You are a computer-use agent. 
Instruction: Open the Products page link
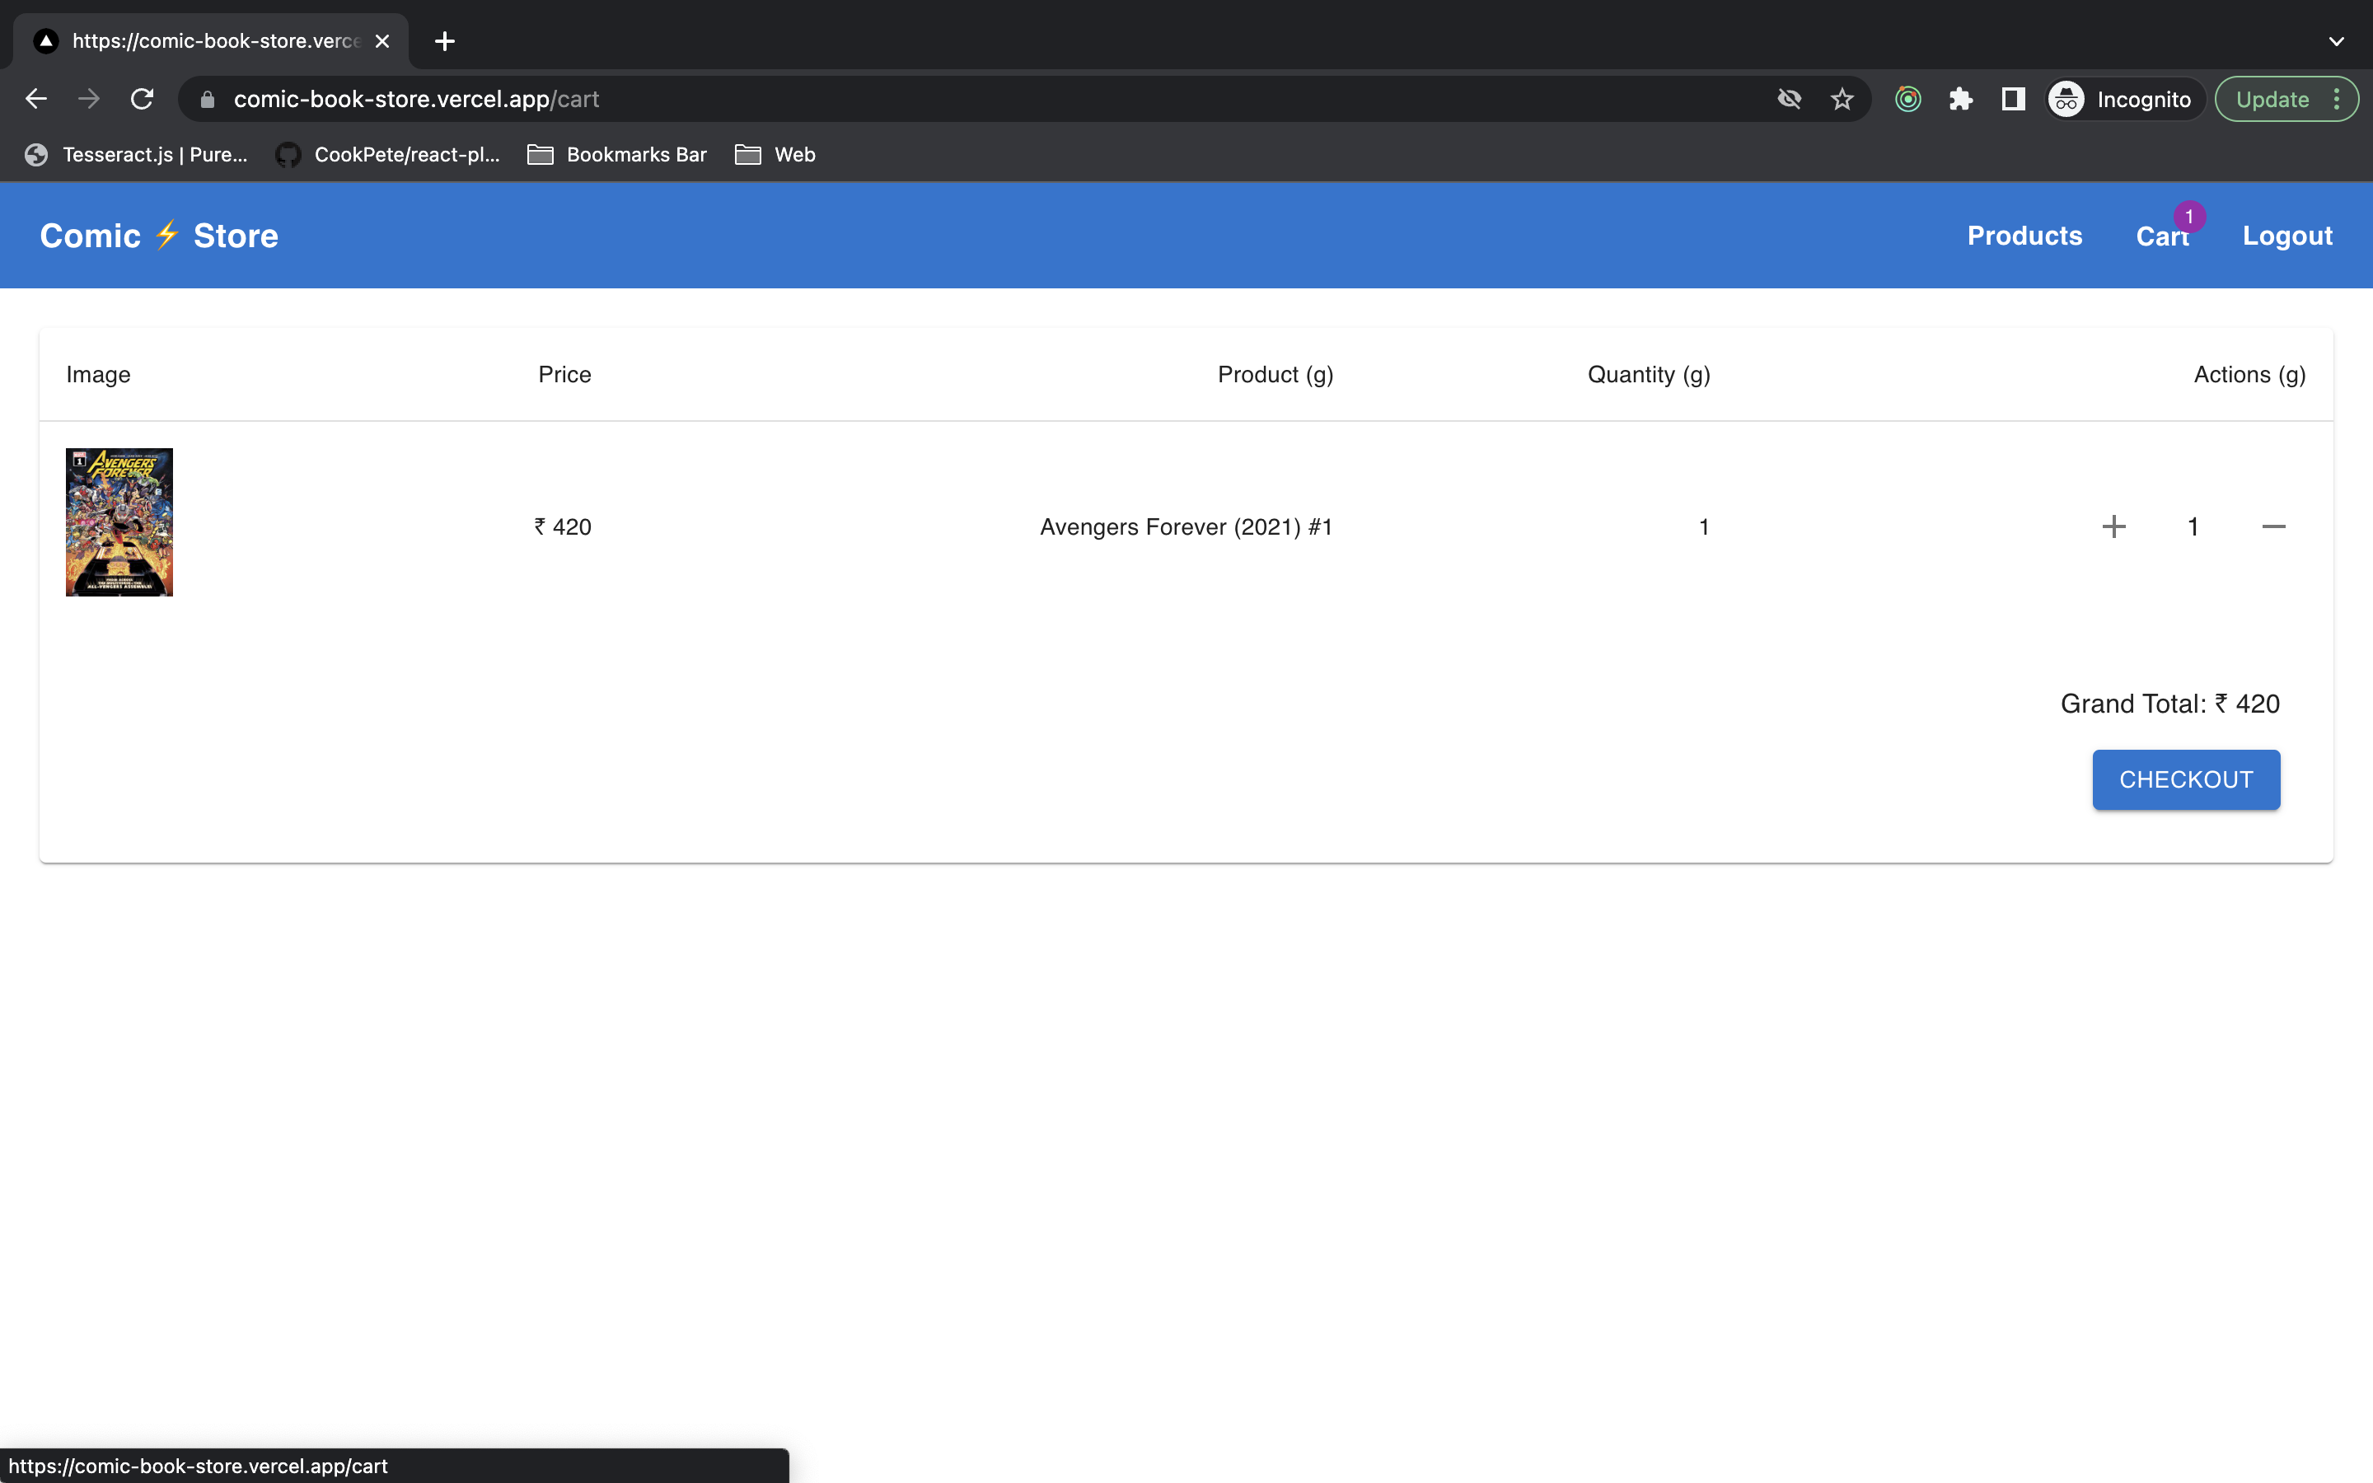click(2024, 236)
